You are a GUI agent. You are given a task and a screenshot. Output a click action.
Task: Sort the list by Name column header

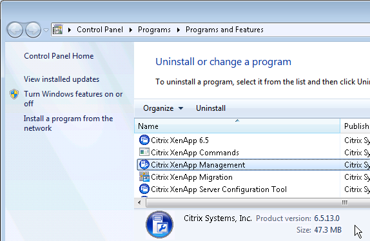(x=237, y=126)
